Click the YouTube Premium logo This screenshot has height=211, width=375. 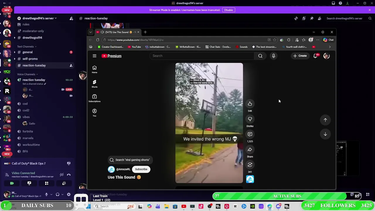tap(111, 56)
